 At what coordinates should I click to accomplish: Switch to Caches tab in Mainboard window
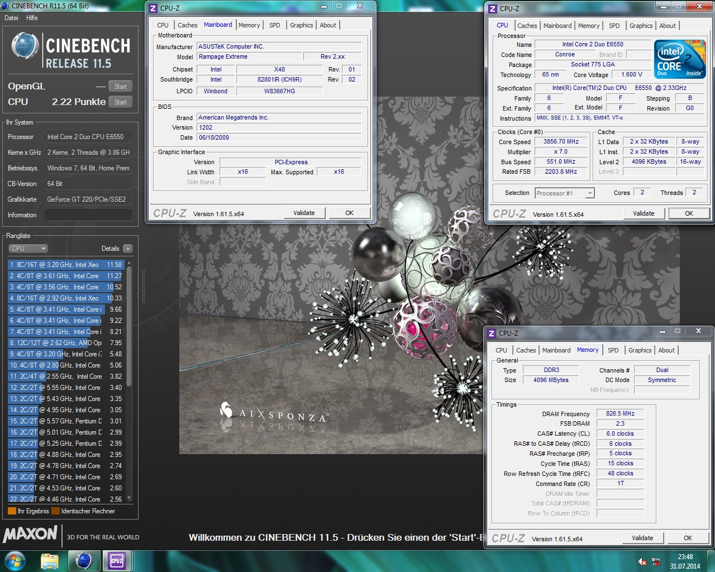point(188,25)
